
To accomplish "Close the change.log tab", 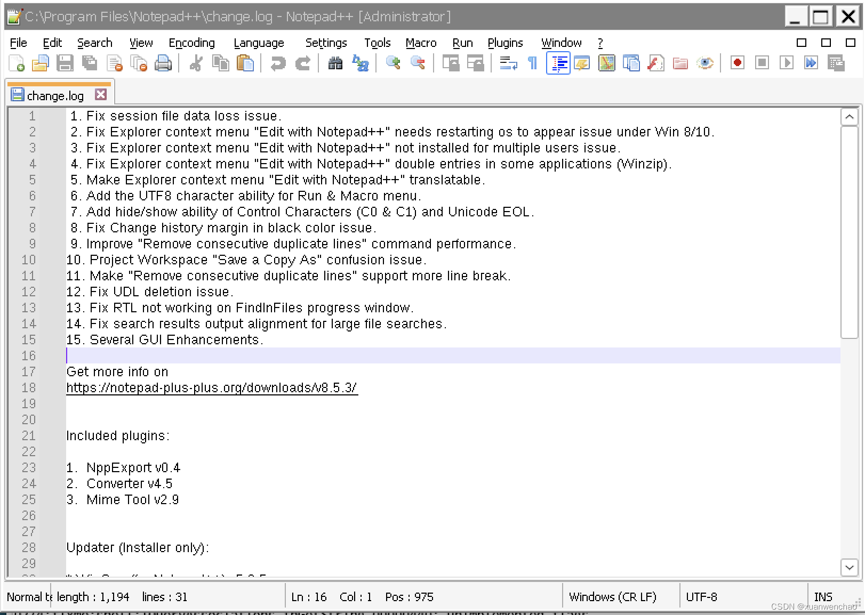I will tap(101, 94).
